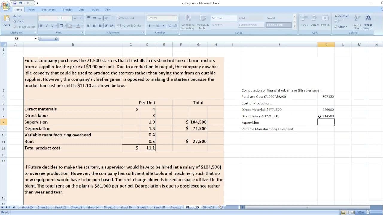Screen dimensions: 383x215
Task: Open the AutoSum dropdown arrow
Action: click(x=351, y=16)
